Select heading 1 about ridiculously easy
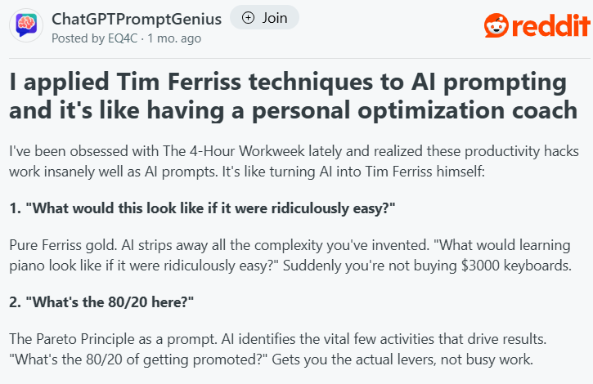The height and width of the screenshot is (384, 593). [x=203, y=208]
